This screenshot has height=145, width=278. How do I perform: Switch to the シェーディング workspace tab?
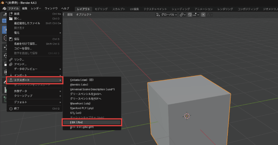tap(181, 9)
